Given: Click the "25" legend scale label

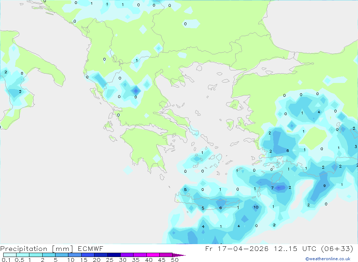Looking at the screenshot, I should coord(110,260).
